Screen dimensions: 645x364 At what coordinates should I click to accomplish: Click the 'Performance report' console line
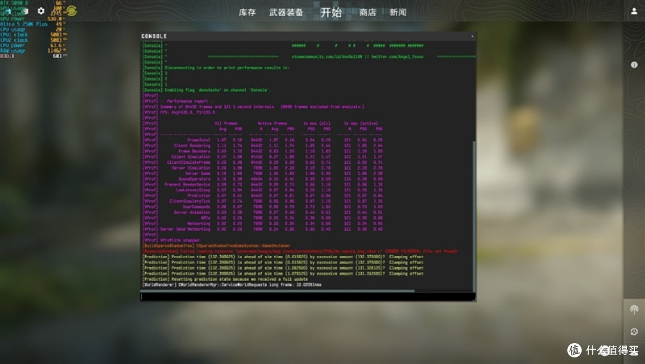(179, 101)
